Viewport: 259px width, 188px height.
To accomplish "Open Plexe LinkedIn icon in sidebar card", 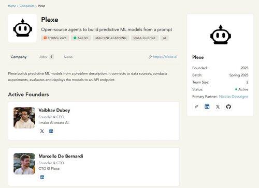I will point(207,106).
